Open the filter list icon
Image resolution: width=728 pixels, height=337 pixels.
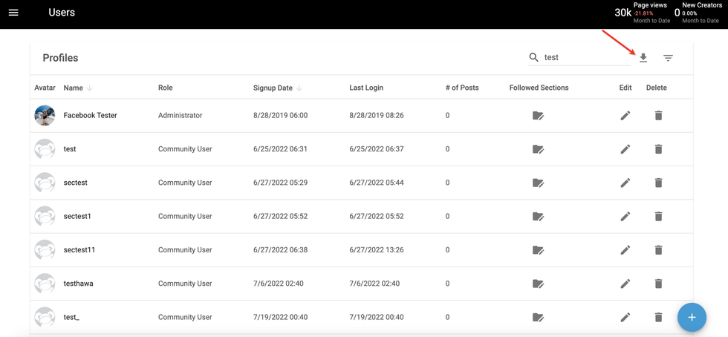coord(668,58)
